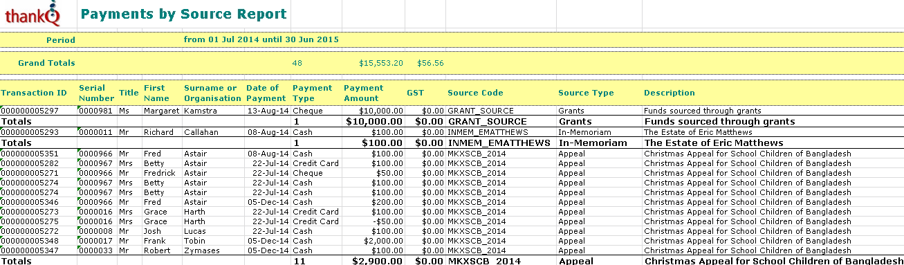This screenshot has height=265, width=904.
Task: Click the $50.00 Cheque payment amount
Action: 389,174
